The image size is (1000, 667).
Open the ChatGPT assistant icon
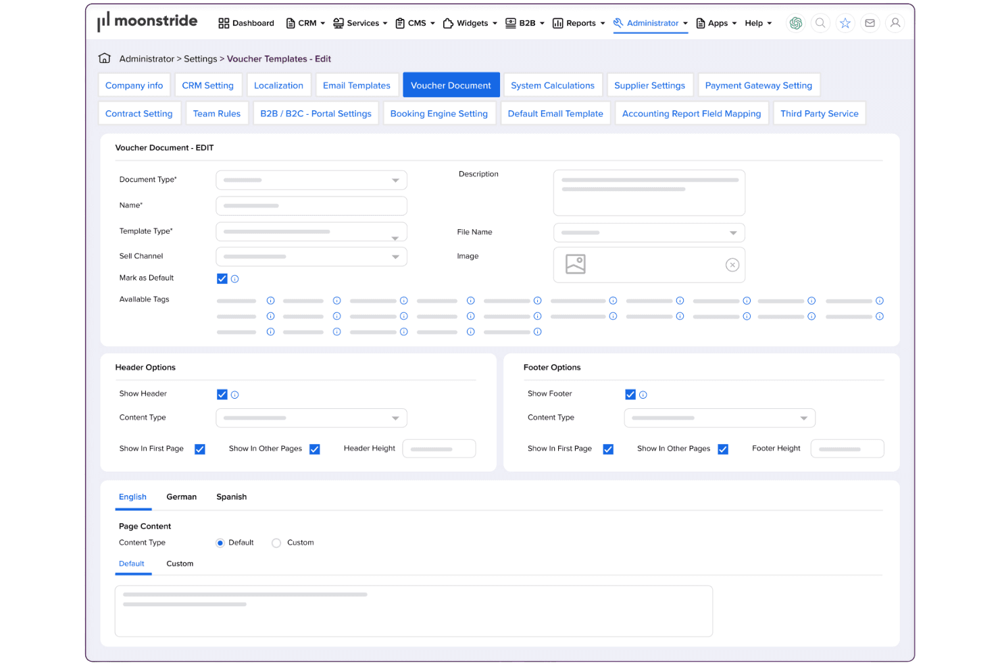coord(796,23)
